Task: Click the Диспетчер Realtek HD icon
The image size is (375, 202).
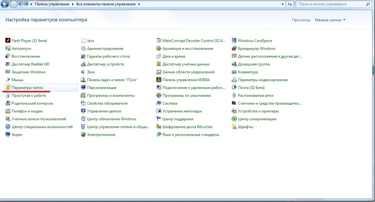Action: [8, 64]
